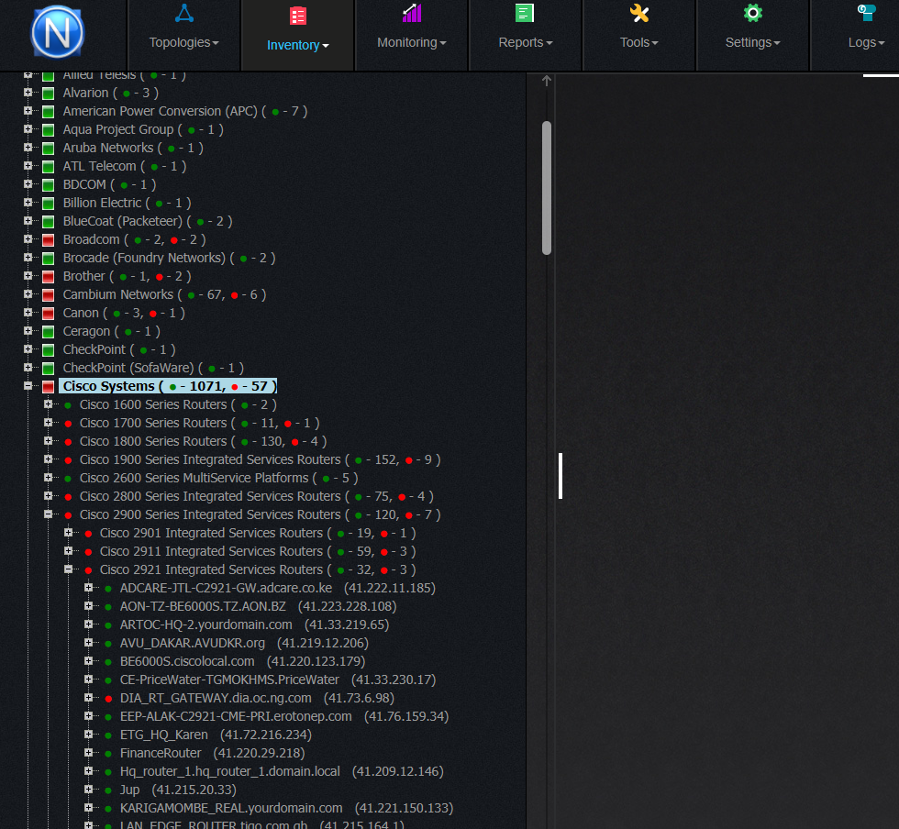This screenshot has width=899, height=829.
Task: Click the red status square beside Brother
Action: pos(48,276)
